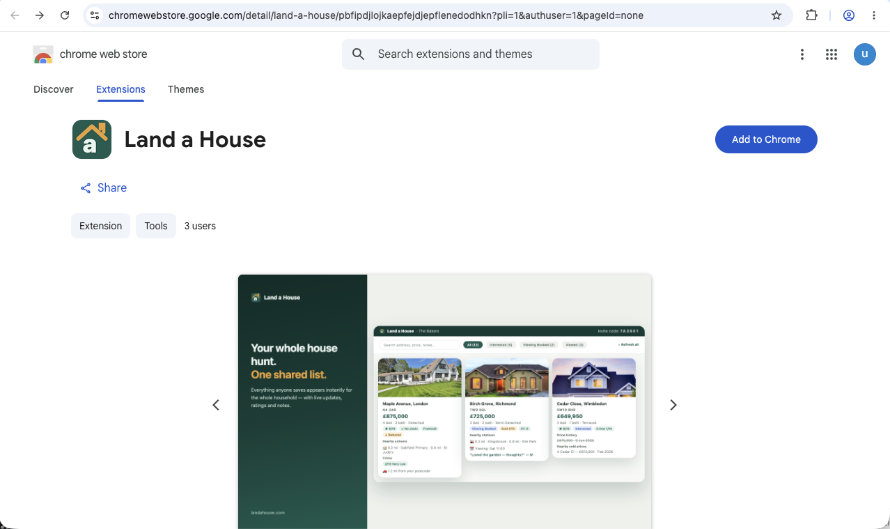Open Google apps grid
Viewport: 890px width, 529px height.
[831, 54]
